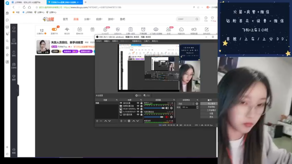Open the 帮助(H) menu in OBS

tap(155, 41)
